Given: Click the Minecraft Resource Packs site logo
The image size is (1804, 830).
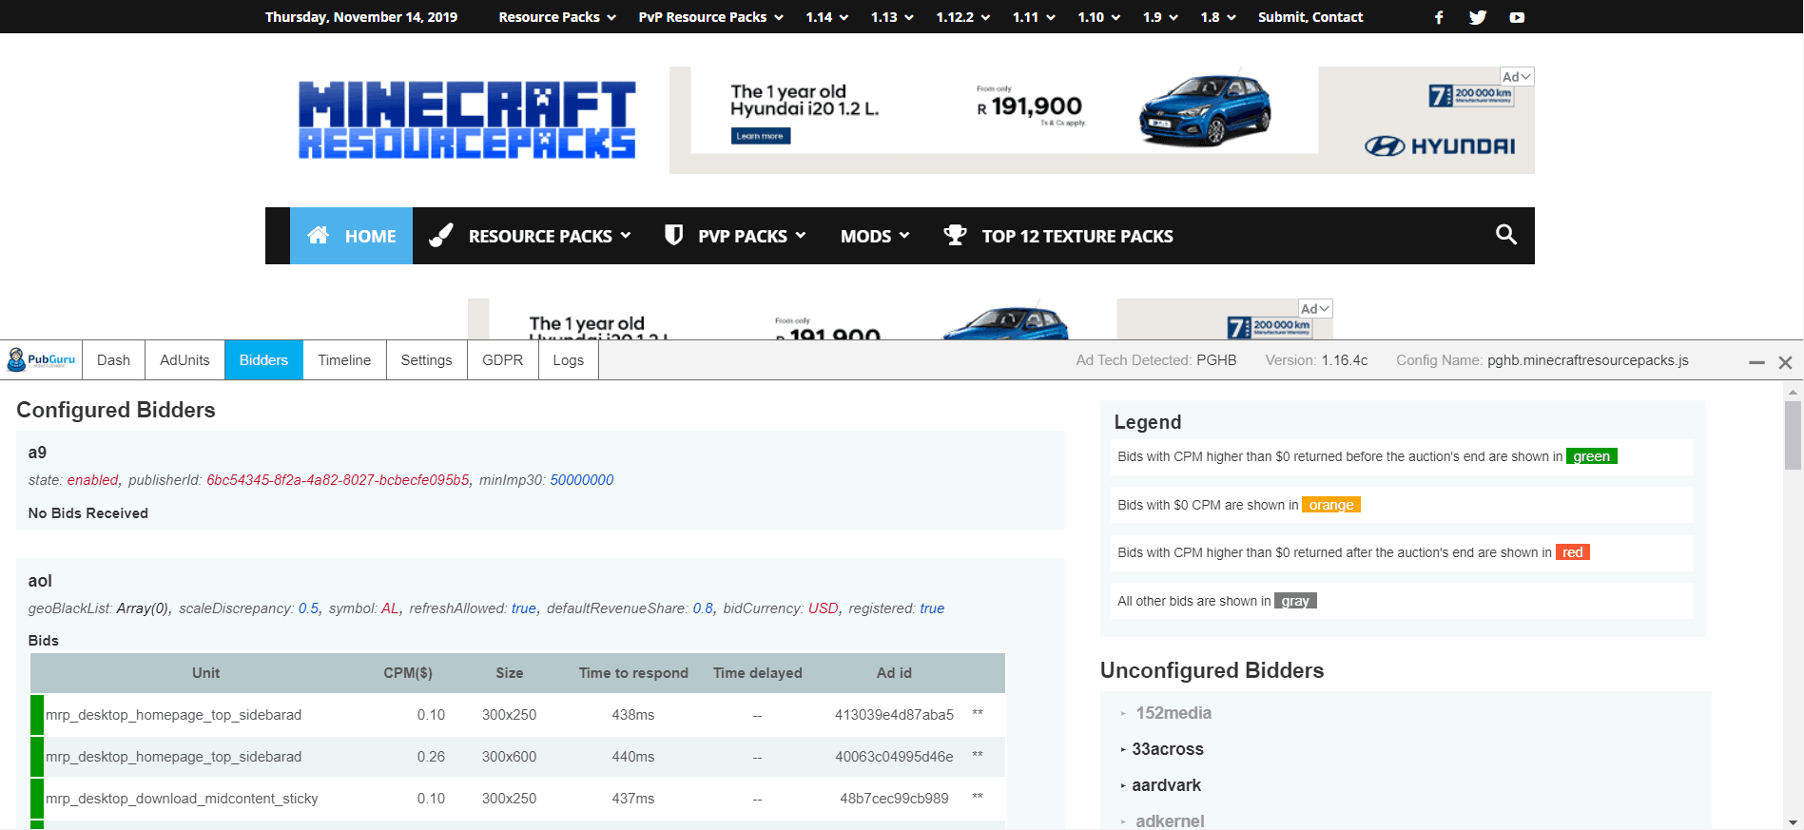Looking at the screenshot, I should click(467, 120).
